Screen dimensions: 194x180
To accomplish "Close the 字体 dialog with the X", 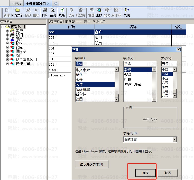I will [178, 49].
